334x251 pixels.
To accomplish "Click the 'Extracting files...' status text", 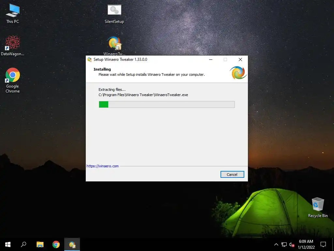I will 112,90.
